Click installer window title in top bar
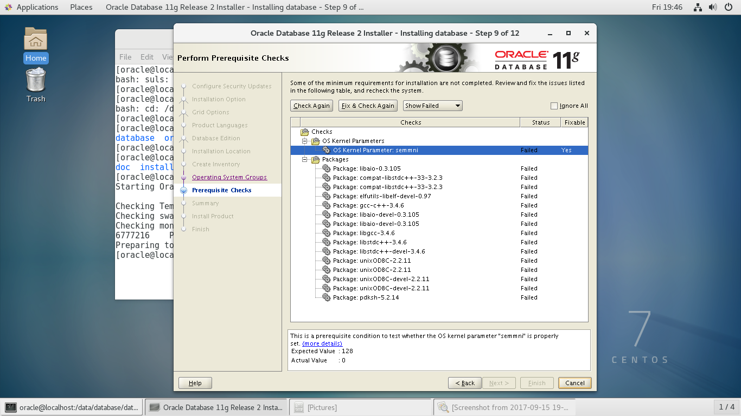This screenshot has width=741, height=416. click(234, 7)
